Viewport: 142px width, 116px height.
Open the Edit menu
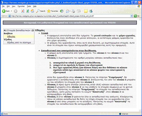[8, 6]
